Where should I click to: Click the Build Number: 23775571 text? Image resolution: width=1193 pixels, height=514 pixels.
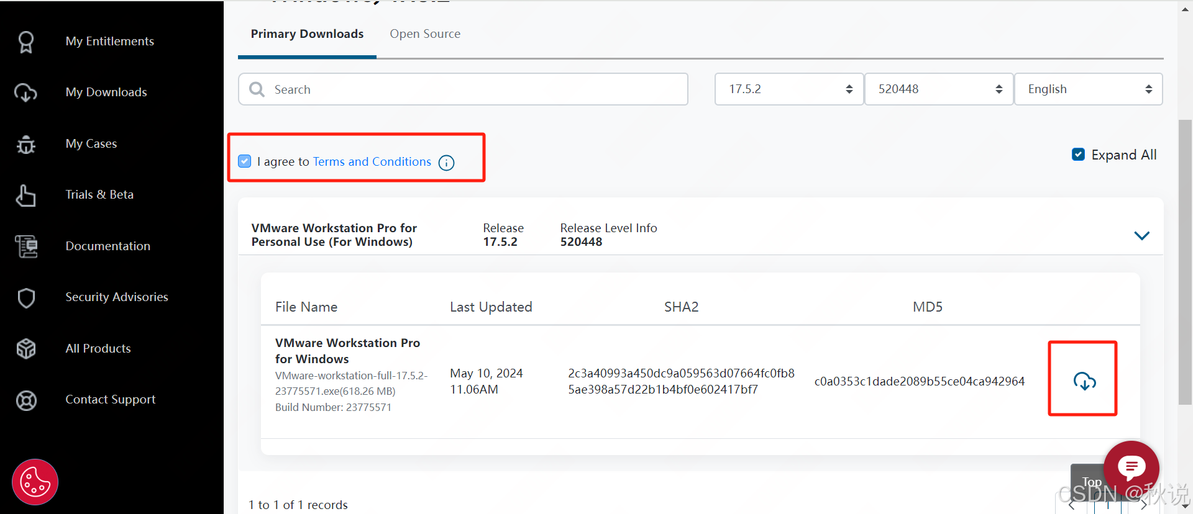334,407
